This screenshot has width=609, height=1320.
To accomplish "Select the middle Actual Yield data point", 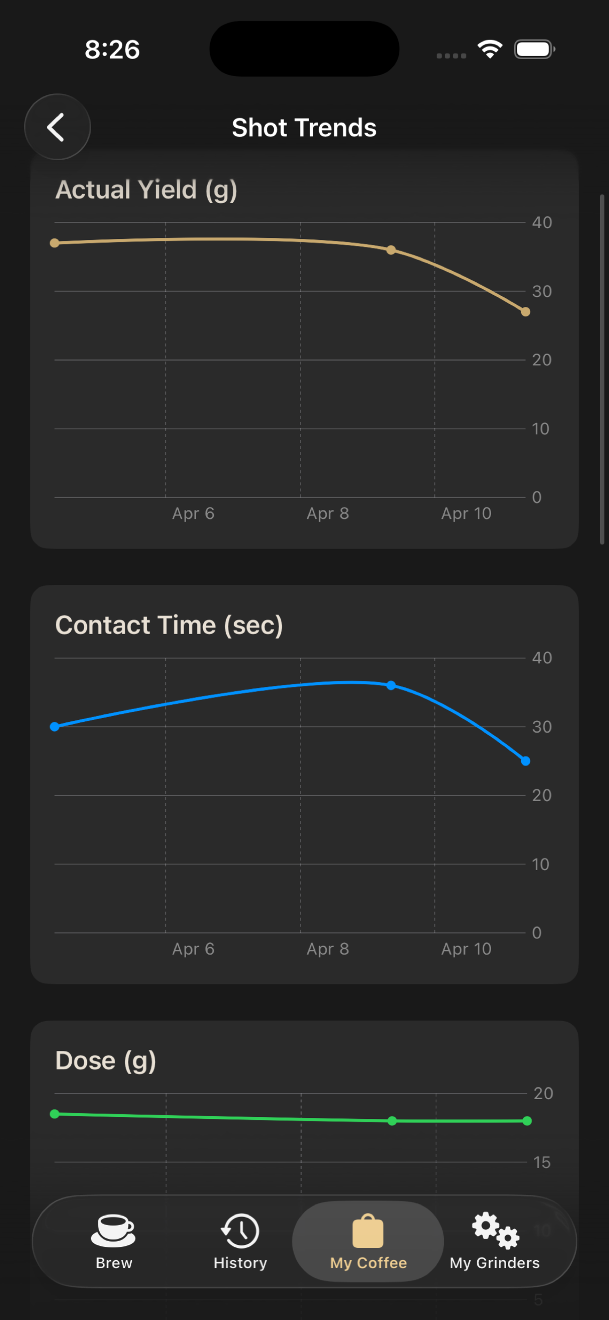I will 391,250.
